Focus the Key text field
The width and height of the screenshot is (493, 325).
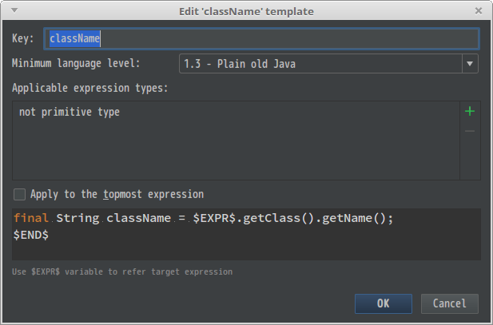coord(264,38)
